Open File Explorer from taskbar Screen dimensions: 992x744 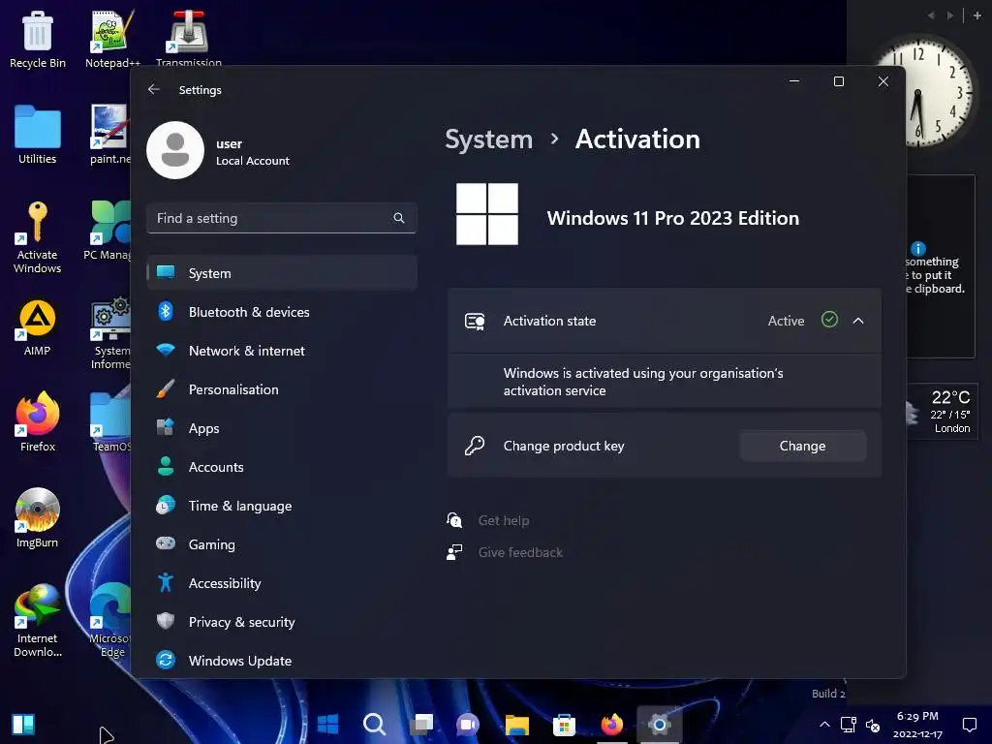point(517,725)
